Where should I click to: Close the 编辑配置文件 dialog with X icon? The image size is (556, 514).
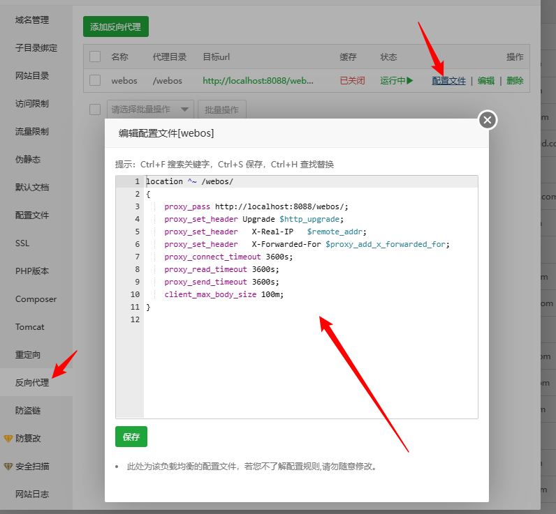[488, 120]
